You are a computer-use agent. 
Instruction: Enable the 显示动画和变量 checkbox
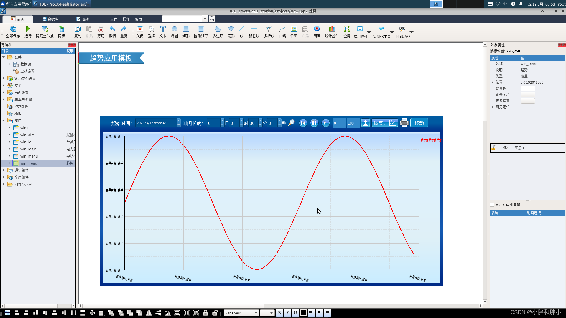point(492,205)
